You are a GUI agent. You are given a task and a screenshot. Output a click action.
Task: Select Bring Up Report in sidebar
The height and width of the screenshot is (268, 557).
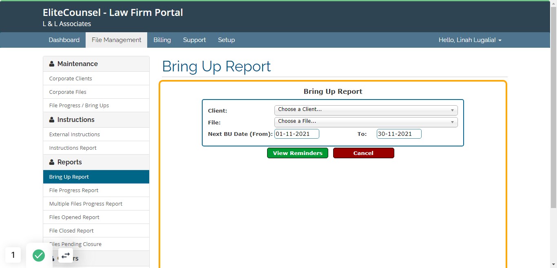coord(96,177)
